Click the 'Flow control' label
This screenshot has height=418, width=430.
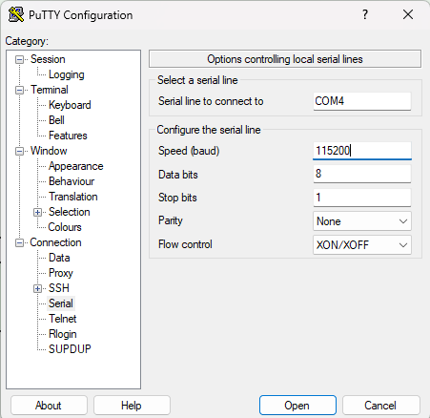185,244
